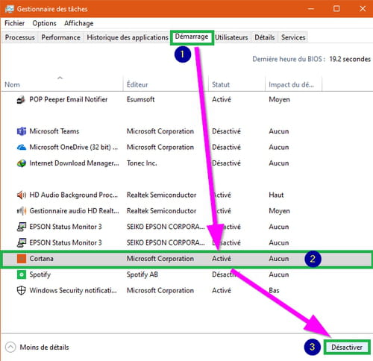Click Désactivé status in Microsoft Teams row
Image resolution: width=373 pixels, height=361 pixels.
click(226, 131)
